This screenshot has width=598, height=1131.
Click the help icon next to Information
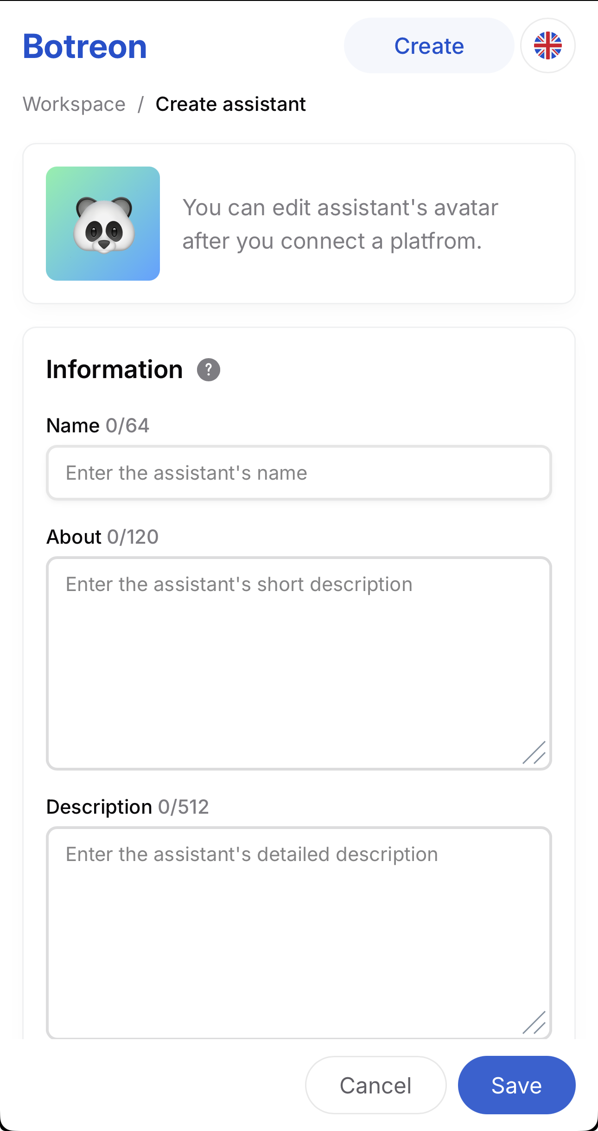coord(208,370)
